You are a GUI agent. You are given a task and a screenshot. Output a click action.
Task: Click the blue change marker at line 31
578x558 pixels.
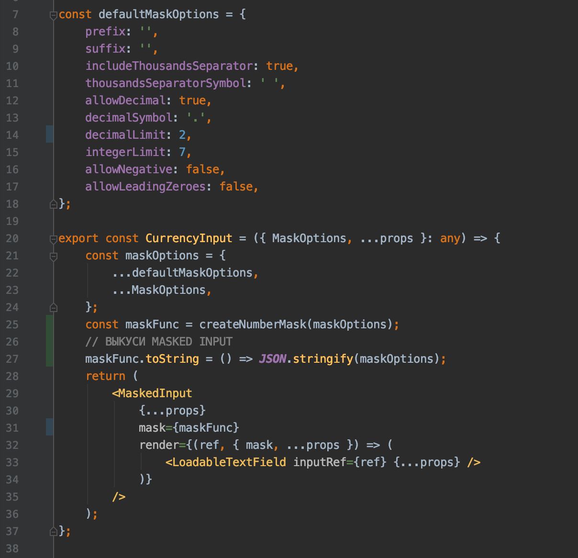click(x=49, y=427)
